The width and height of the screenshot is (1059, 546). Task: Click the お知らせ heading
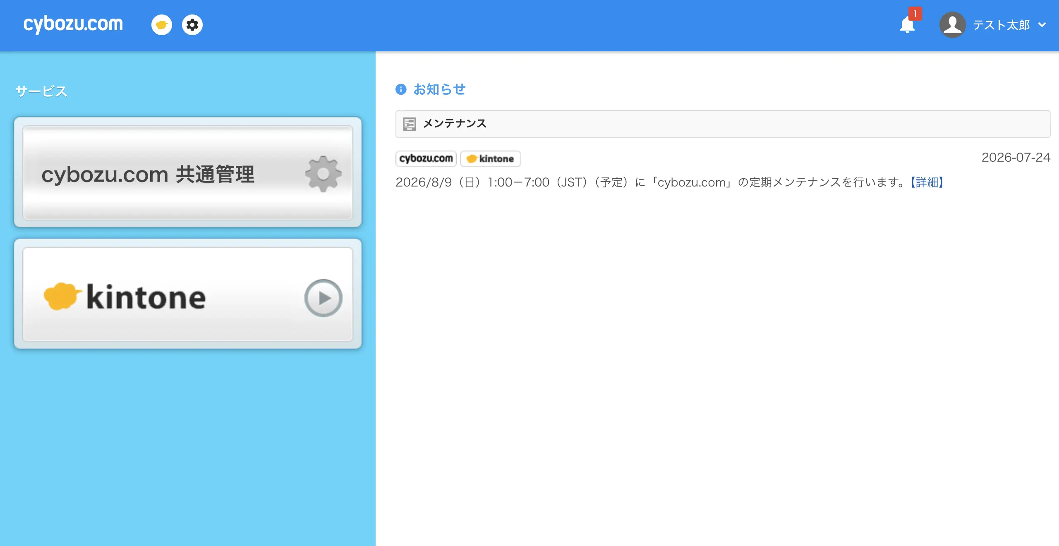point(439,89)
